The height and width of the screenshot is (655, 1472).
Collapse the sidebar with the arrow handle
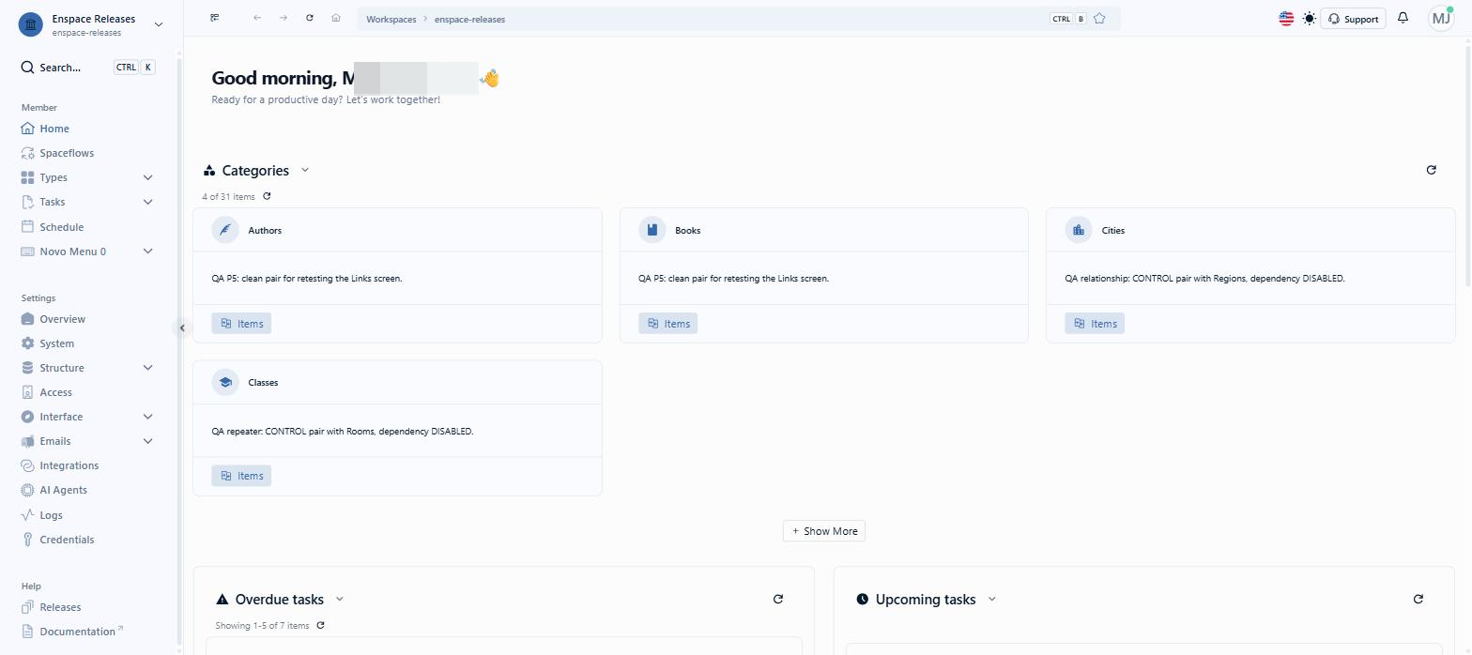(182, 327)
